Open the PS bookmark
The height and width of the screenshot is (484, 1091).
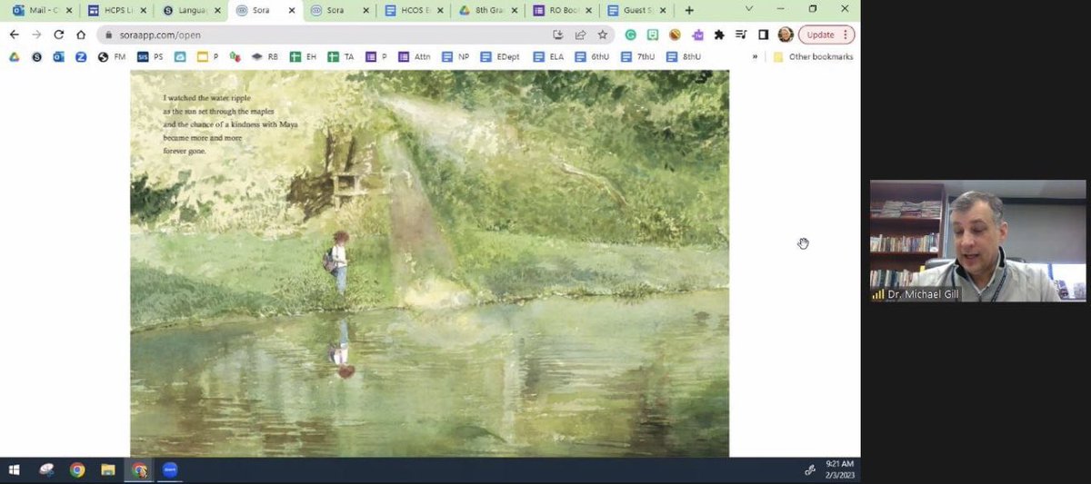[151, 56]
